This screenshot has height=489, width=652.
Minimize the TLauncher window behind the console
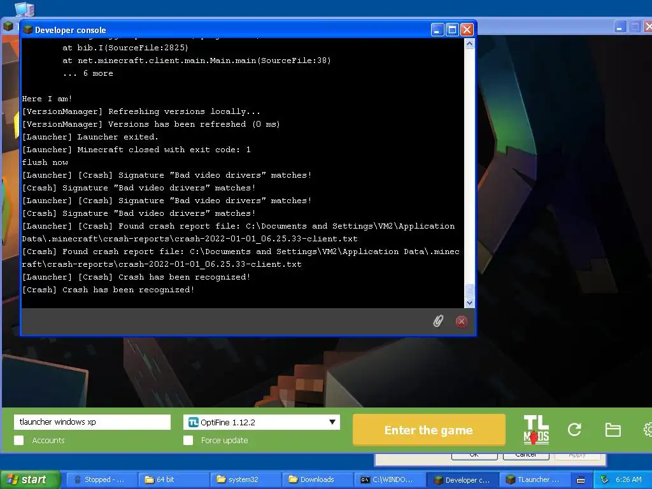(x=620, y=27)
